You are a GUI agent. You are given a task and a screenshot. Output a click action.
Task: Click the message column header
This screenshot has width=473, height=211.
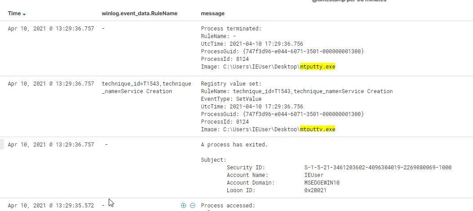212,13
